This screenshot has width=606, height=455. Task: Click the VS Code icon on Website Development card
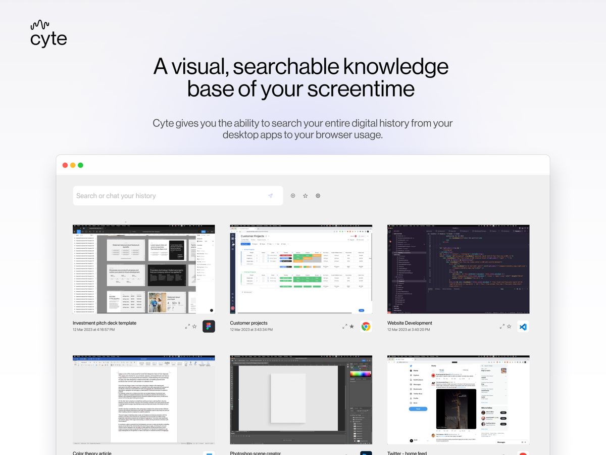click(x=523, y=326)
